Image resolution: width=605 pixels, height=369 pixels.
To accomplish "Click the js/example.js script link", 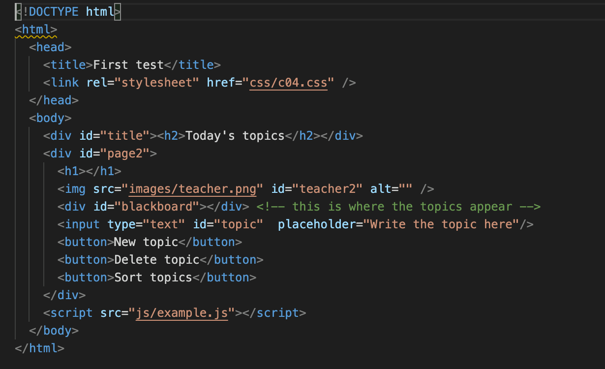I will (181, 312).
